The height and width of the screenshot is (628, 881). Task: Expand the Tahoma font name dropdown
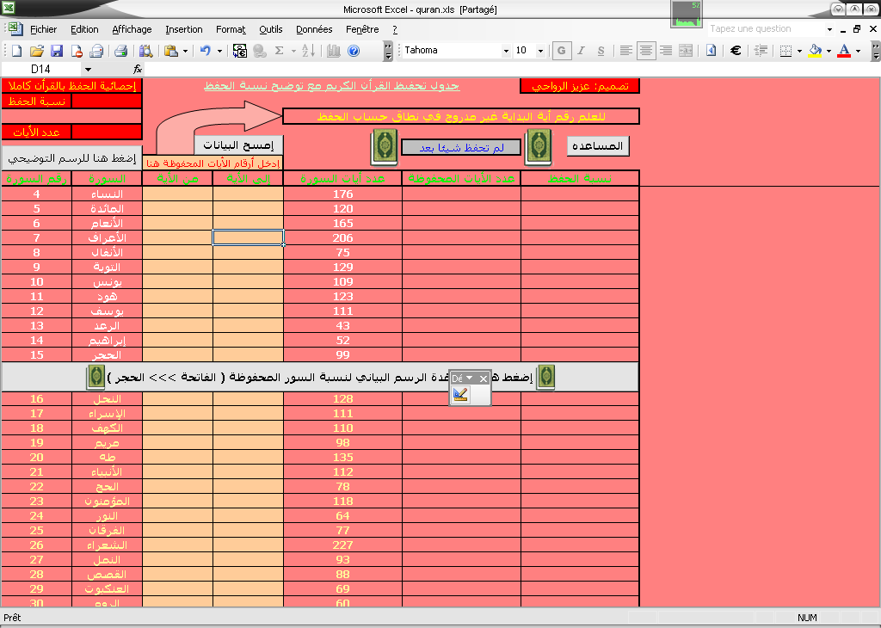pos(506,51)
